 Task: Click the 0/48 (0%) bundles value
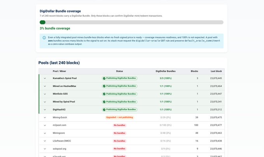coord(166,133)
